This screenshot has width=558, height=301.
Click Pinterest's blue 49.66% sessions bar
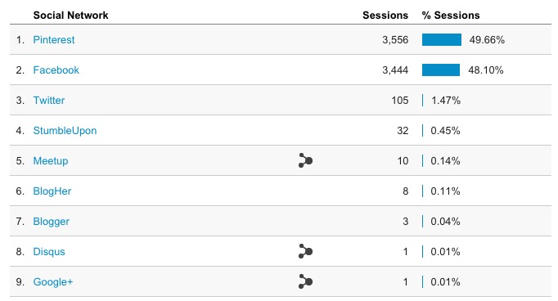[x=442, y=39]
